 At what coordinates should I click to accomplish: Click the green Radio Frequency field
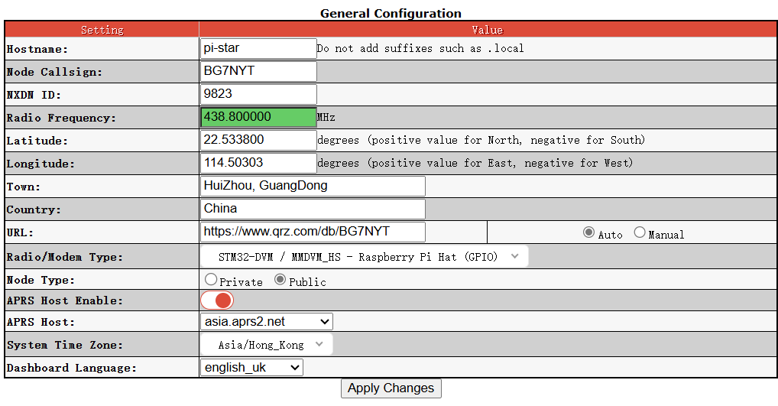[258, 117]
